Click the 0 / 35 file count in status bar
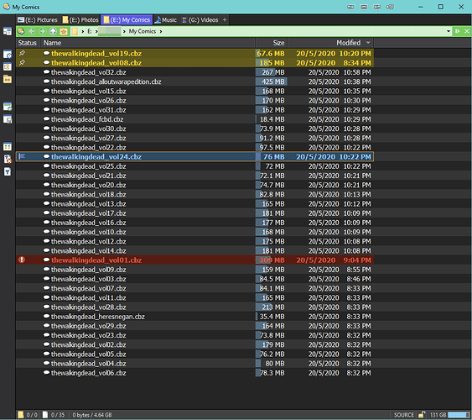 (54, 415)
